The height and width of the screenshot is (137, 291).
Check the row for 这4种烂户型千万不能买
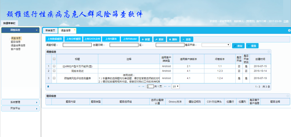click(x=54, y=66)
